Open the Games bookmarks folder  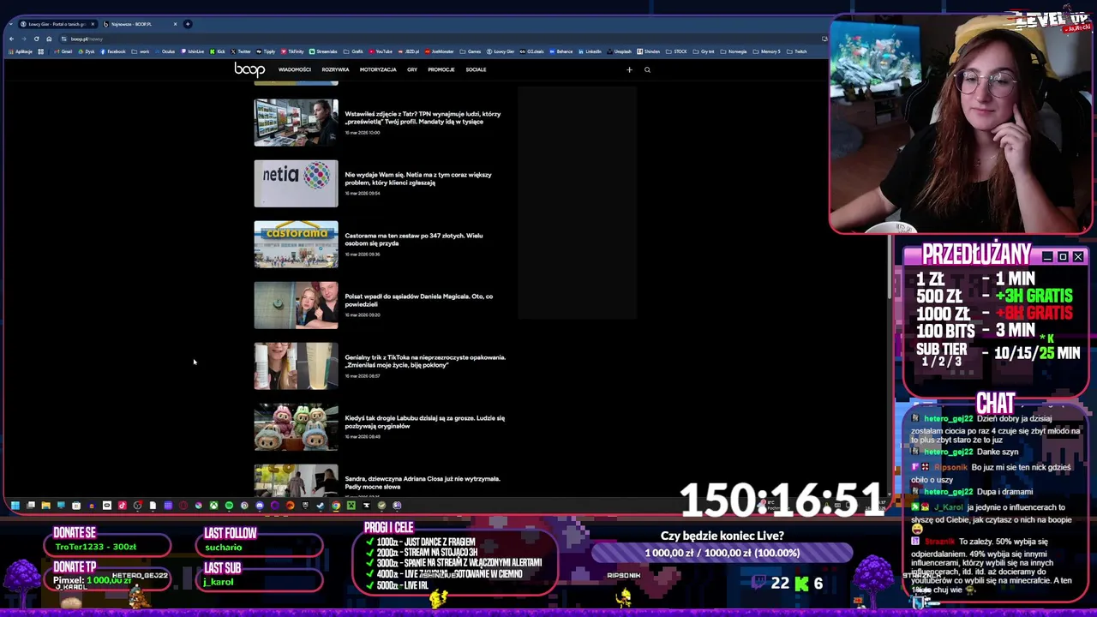(470, 51)
